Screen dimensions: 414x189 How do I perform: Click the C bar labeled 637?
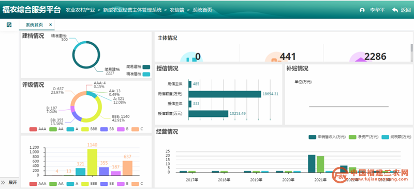tap(127, 168)
